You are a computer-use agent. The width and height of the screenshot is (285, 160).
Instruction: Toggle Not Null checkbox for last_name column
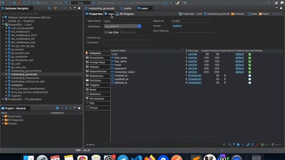click(250, 61)
